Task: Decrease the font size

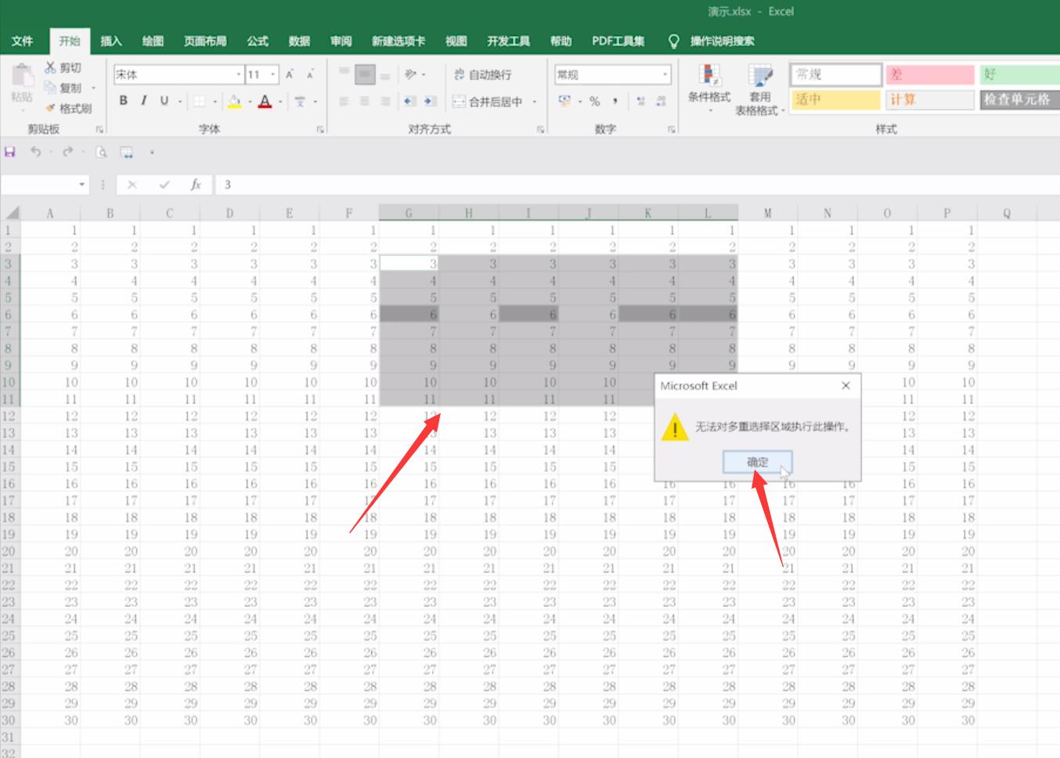Action: [x=310, y=74]
